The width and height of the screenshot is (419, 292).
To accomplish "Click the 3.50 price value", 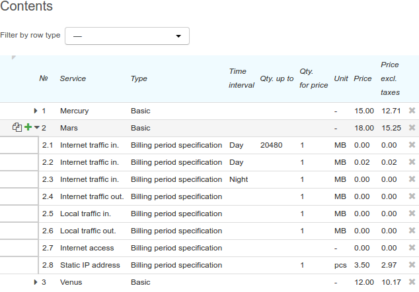I will tap(362, 265).
